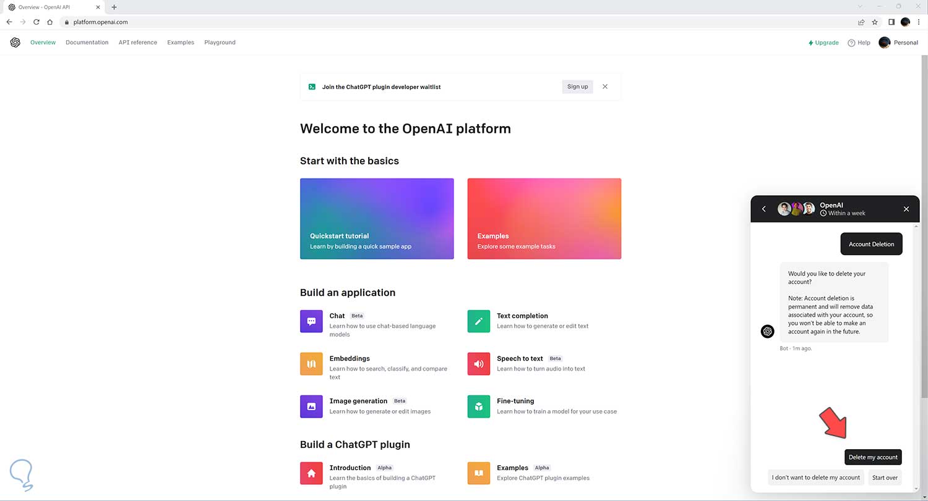Open the Chat guide icon

click(x=311, y=321)
